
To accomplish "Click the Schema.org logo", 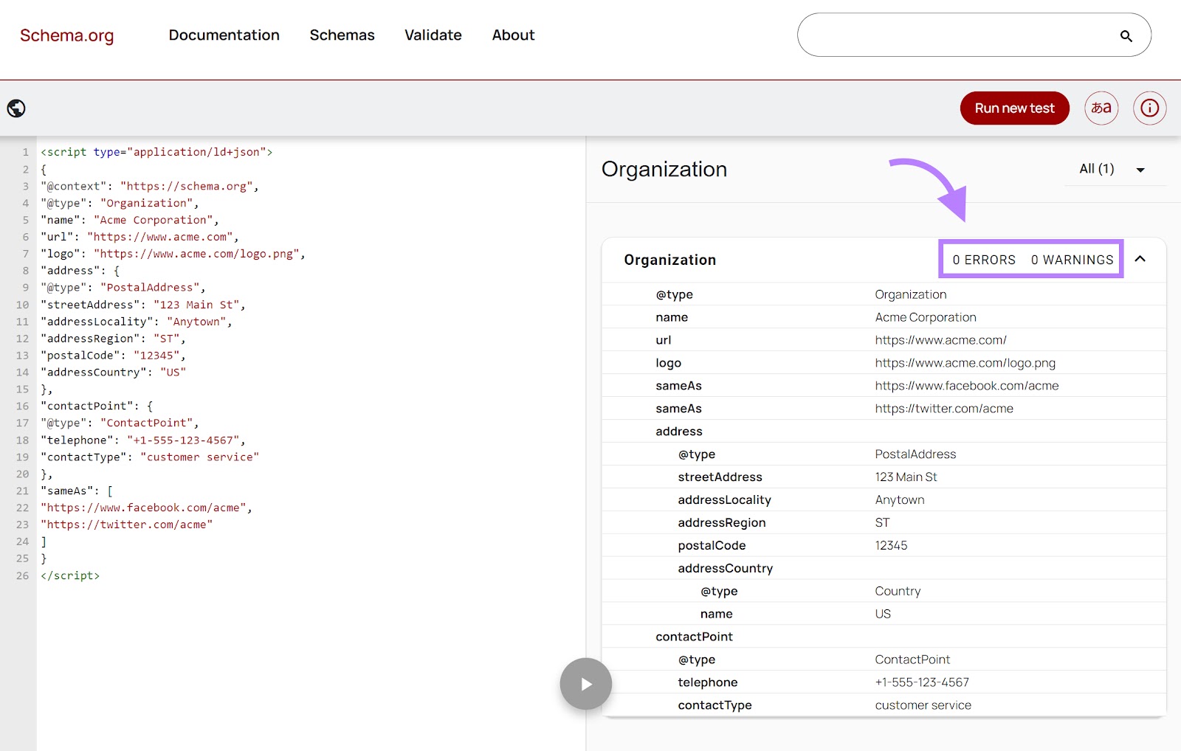I will click(x=66, y=35).
